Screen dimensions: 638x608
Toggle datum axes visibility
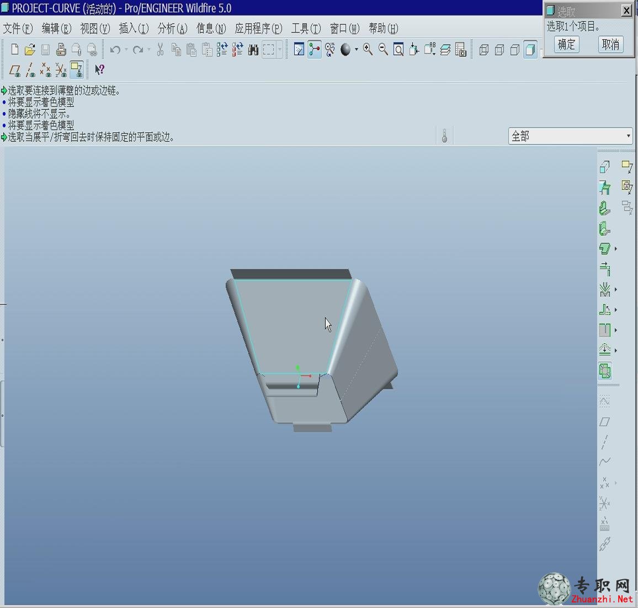tap(30, 70)
